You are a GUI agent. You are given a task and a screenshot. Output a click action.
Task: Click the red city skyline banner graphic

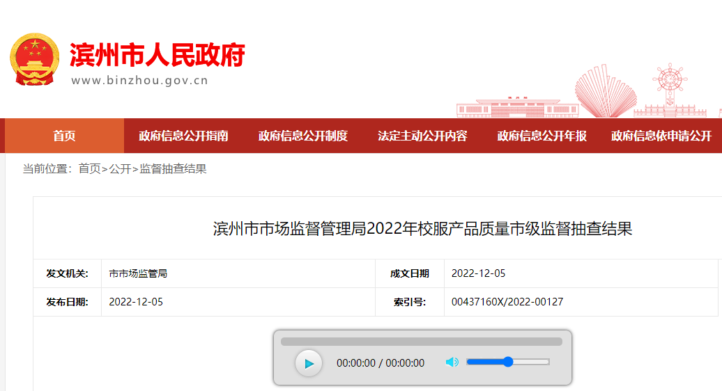(x=588, y=91)
